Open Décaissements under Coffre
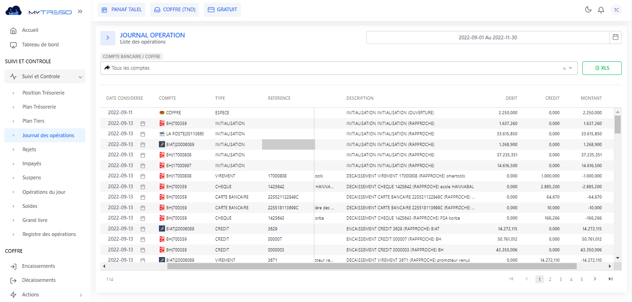This screenshot has width=632, height=302. (39, 280)
